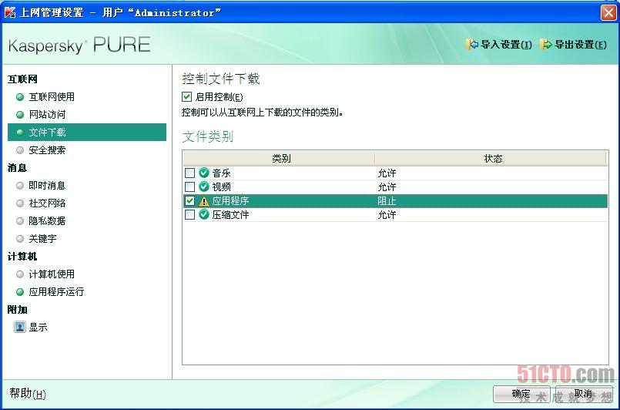Click the Kaspersky logo icon in title bar
The height and width of the screenshot is (410, 620).
[10, 12]
